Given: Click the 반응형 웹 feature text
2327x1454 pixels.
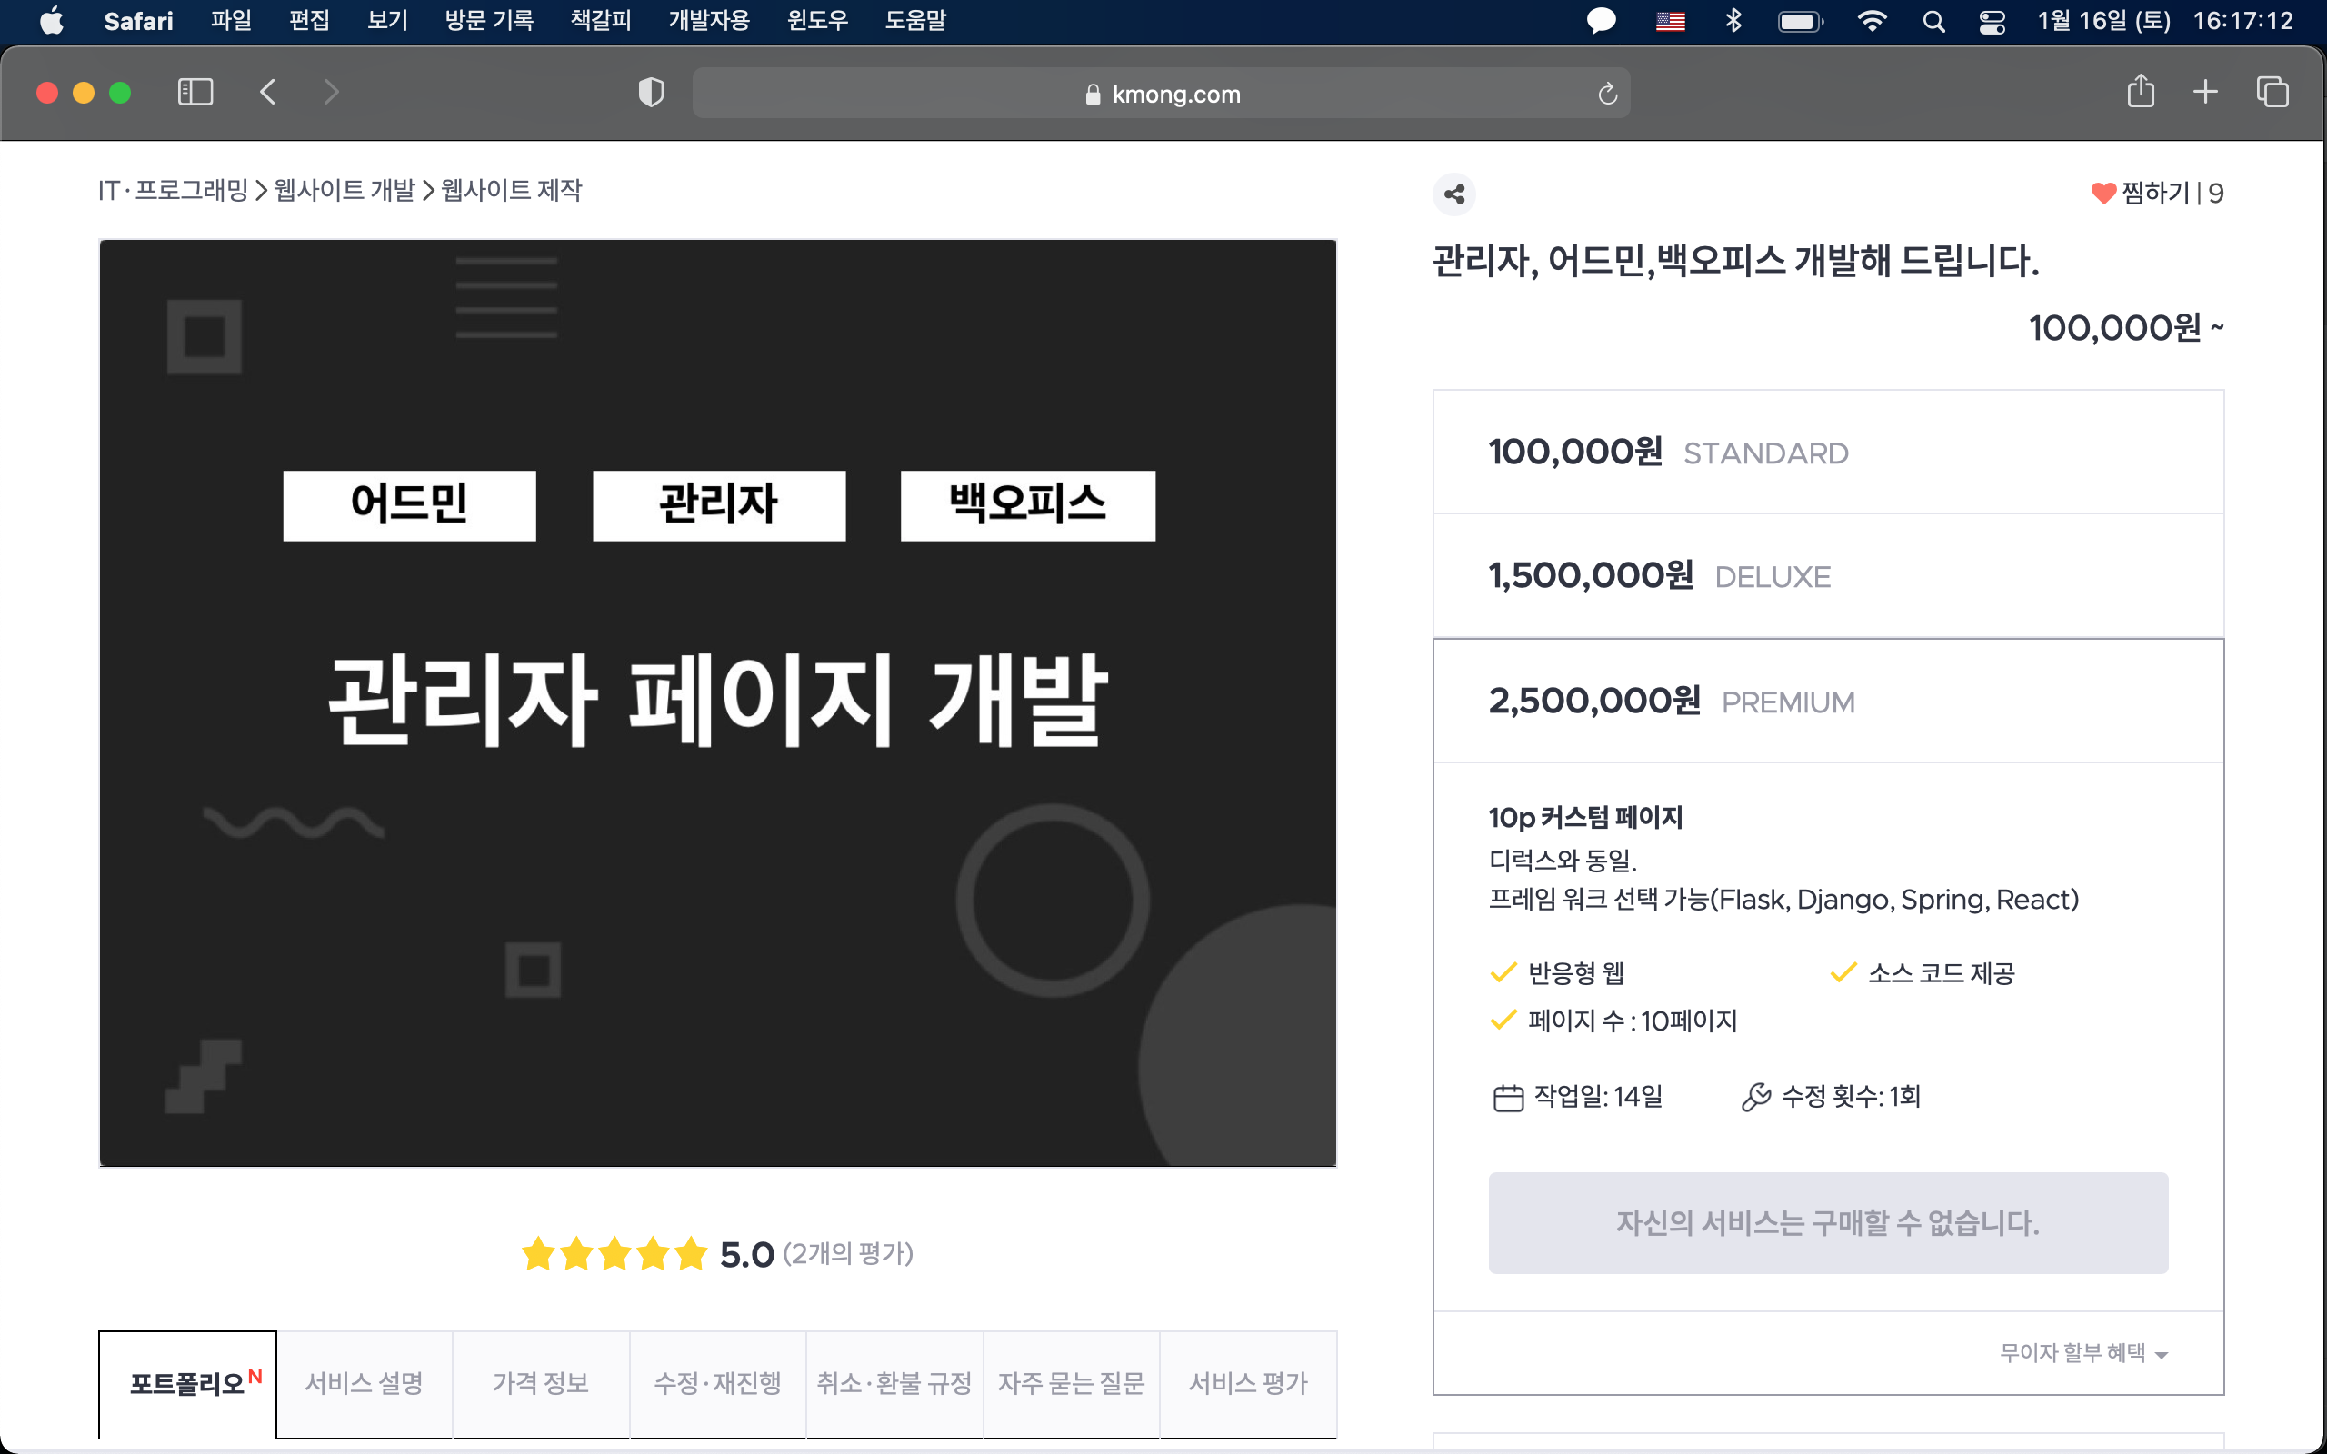Looking at the screenshot, I should pos(1576,974).
